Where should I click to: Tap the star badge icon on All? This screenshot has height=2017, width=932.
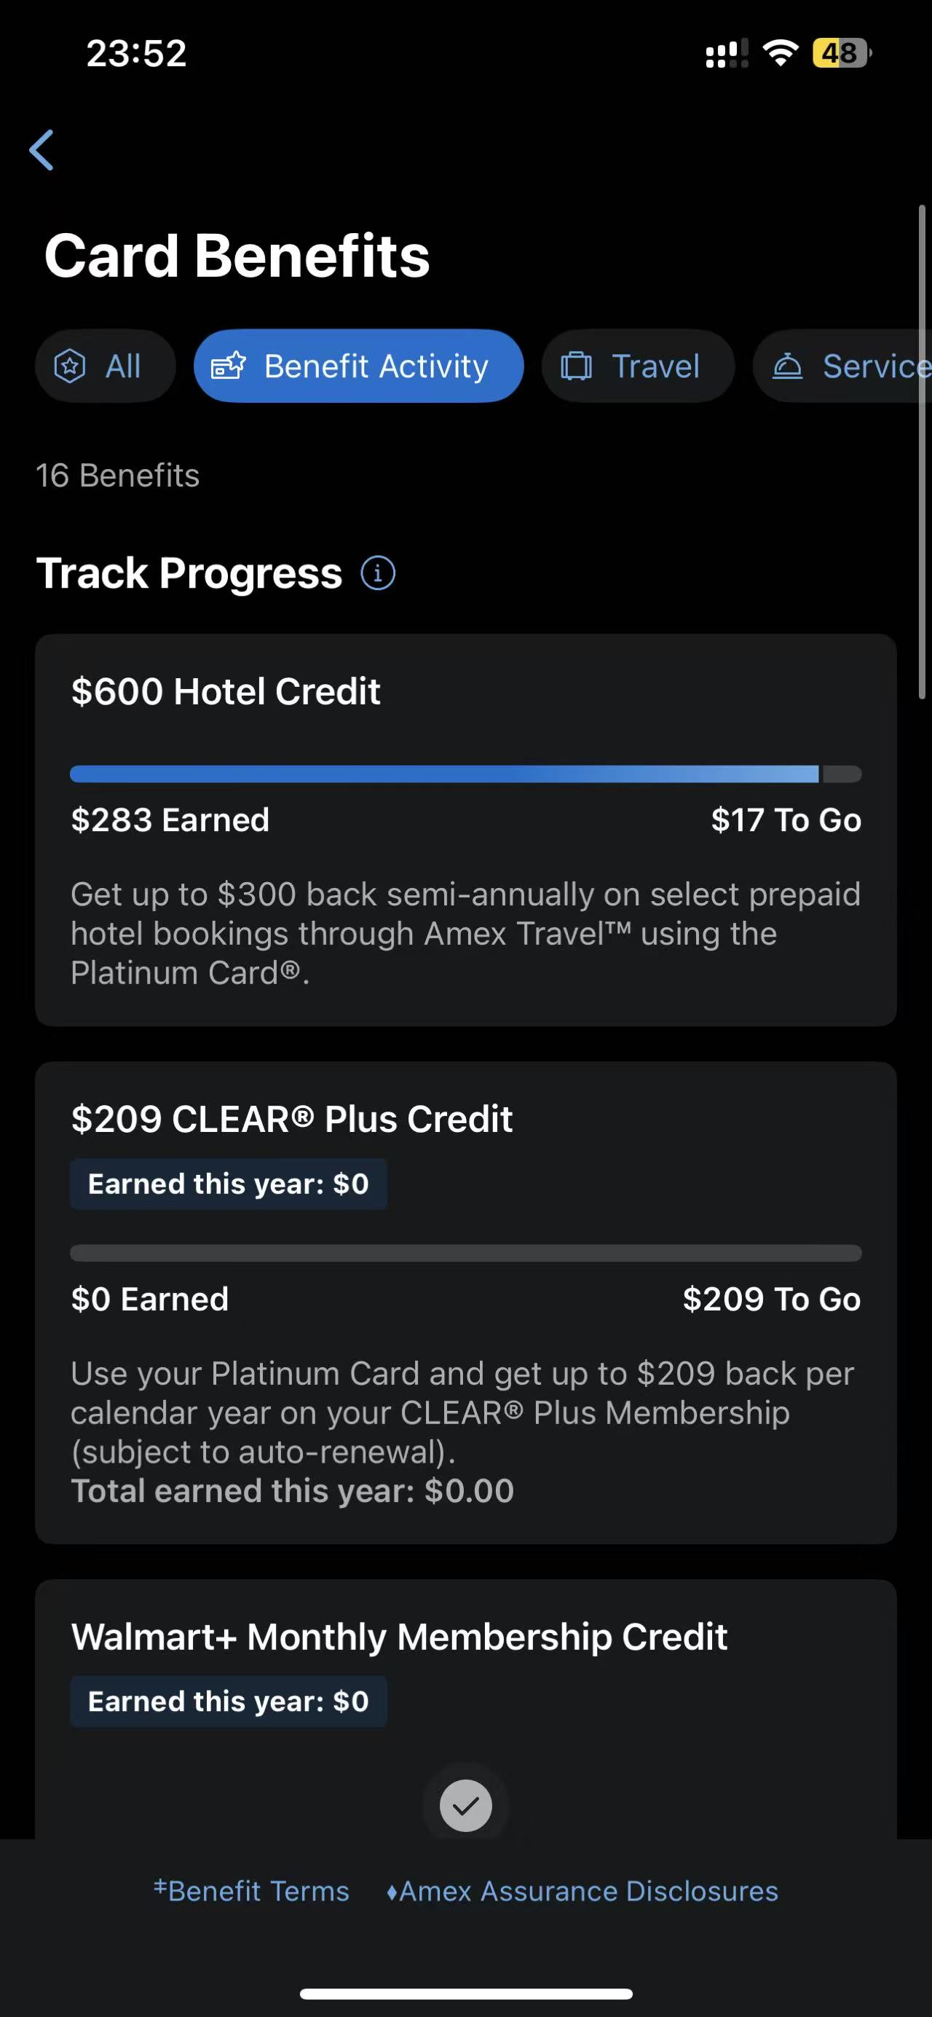click(70, 366)
